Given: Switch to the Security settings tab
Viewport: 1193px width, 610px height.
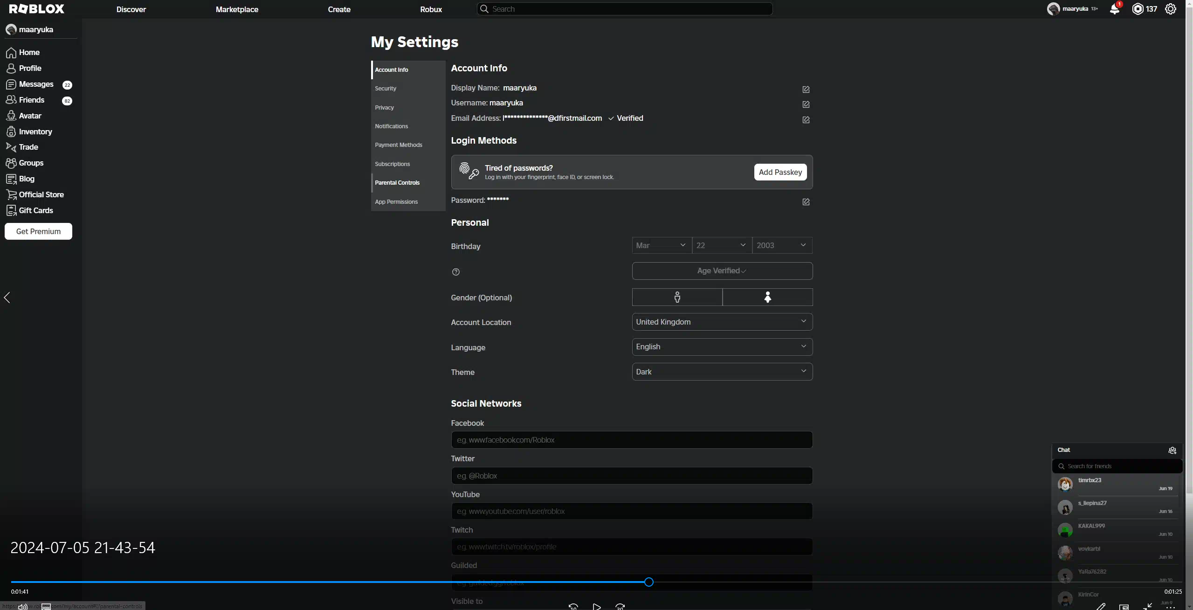Looking at the screenshot, I should pyautogui.click(x=408, y=89).
